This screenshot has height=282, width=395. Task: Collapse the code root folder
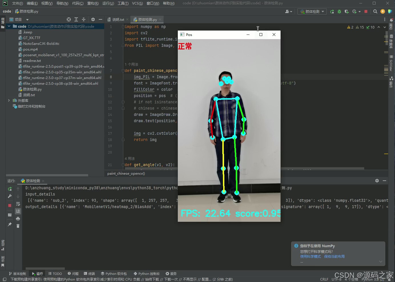click(9, 26)
